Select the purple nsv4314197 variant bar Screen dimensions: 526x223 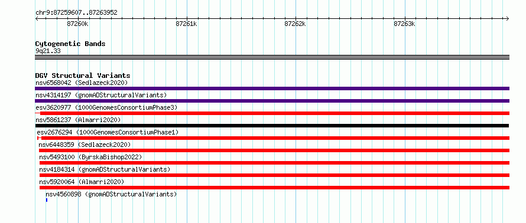click(x=272, y=101)
